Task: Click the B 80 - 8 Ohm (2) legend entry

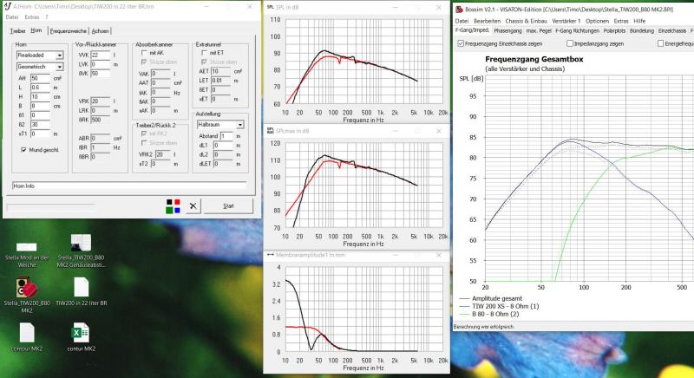Action: point(494,314)
